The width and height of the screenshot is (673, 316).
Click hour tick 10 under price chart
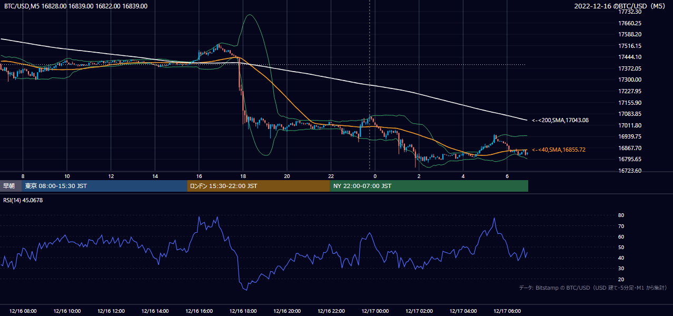point(67,176)
